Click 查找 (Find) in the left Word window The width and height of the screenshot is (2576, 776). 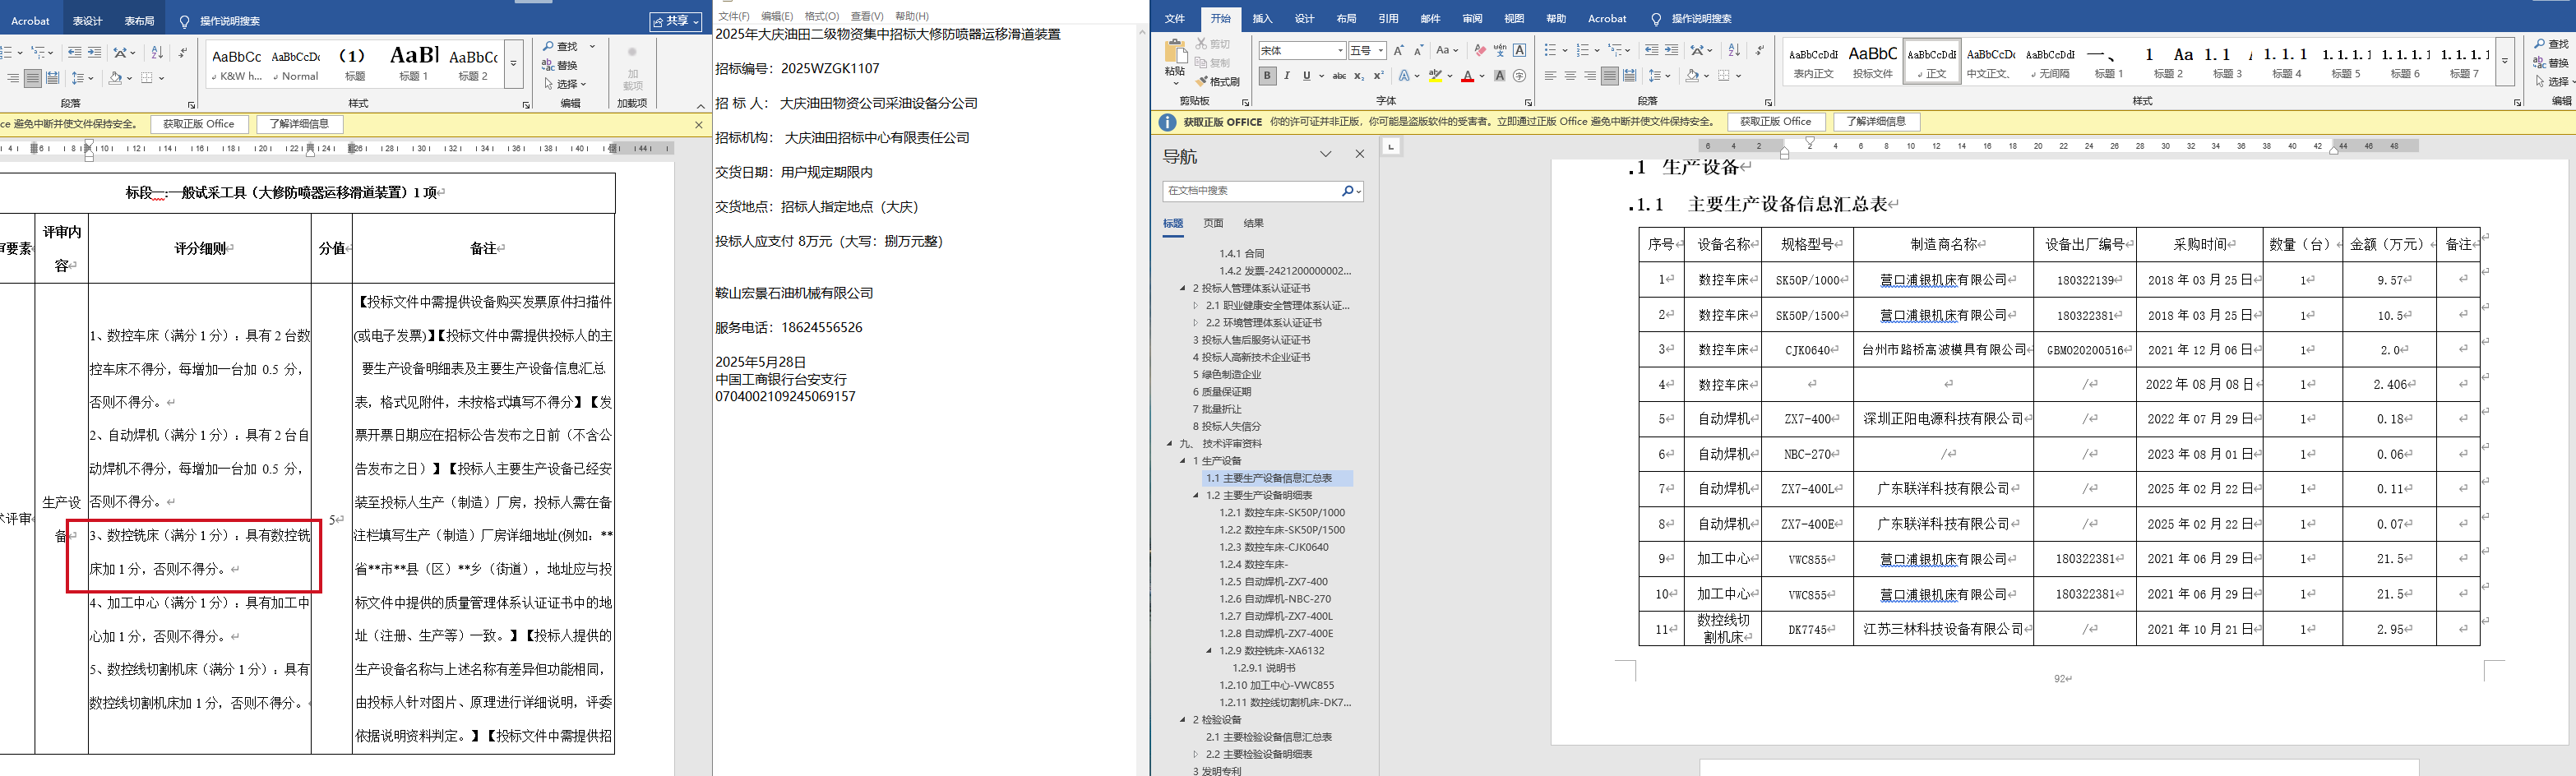pos(560,46)
